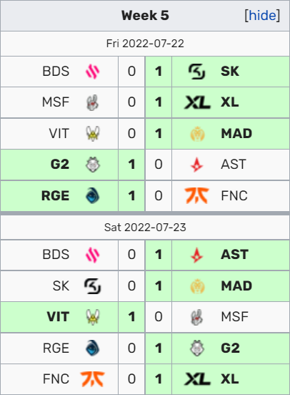Viewport: 290px width, 395px height.
Task: Click the SK Gaming logo beside bold SK
Action: coord(197,72)
